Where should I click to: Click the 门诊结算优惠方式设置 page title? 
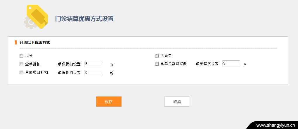tap(84, 19)
